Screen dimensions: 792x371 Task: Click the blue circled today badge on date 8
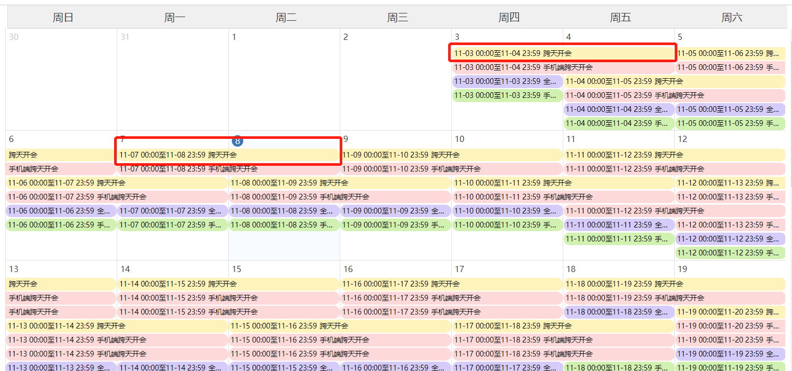237,140
